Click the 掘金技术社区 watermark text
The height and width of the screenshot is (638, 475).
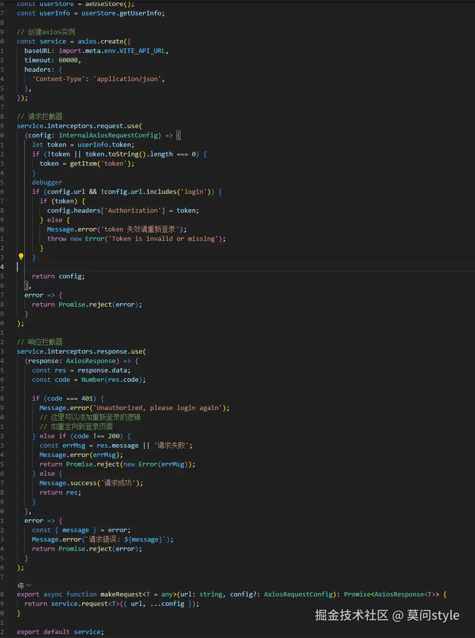click(x=351, y=615)
